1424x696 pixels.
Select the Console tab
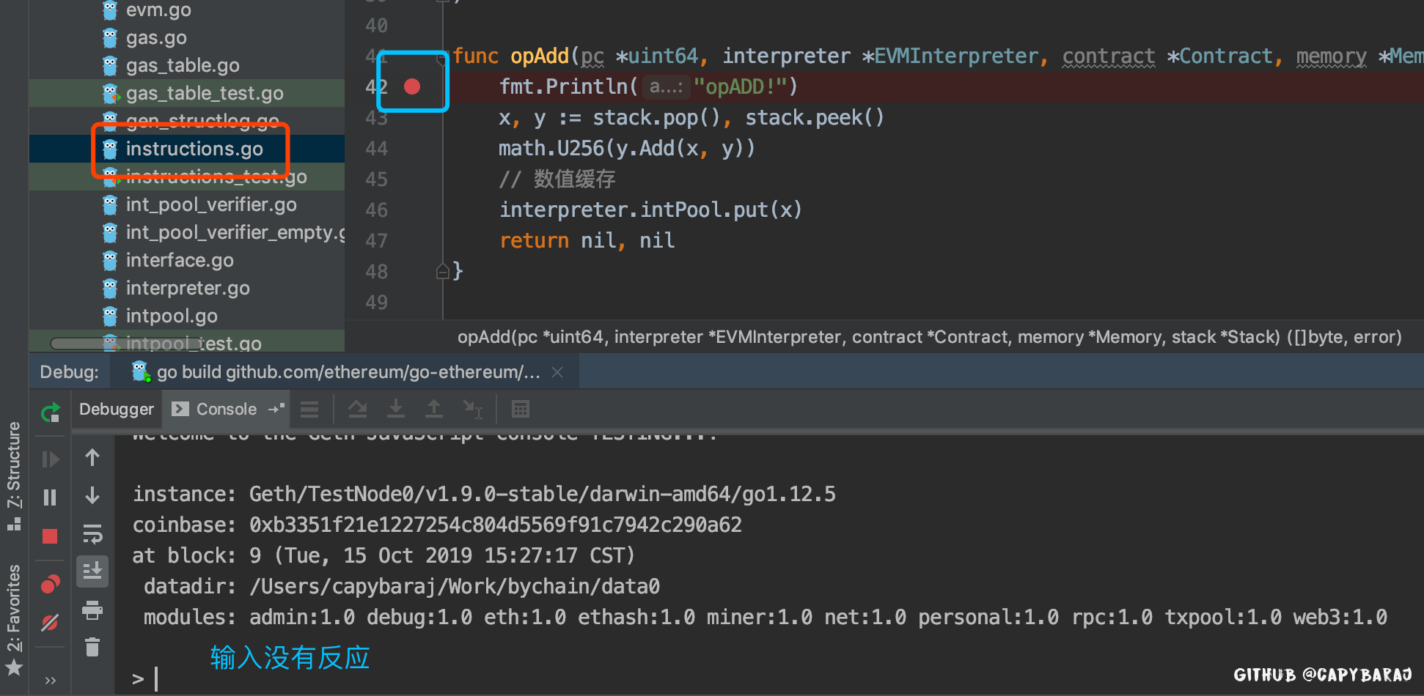click(x=226, y=409)
